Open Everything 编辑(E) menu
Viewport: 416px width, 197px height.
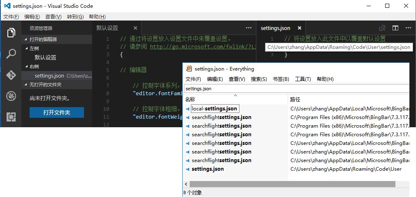tap(215, 79)
